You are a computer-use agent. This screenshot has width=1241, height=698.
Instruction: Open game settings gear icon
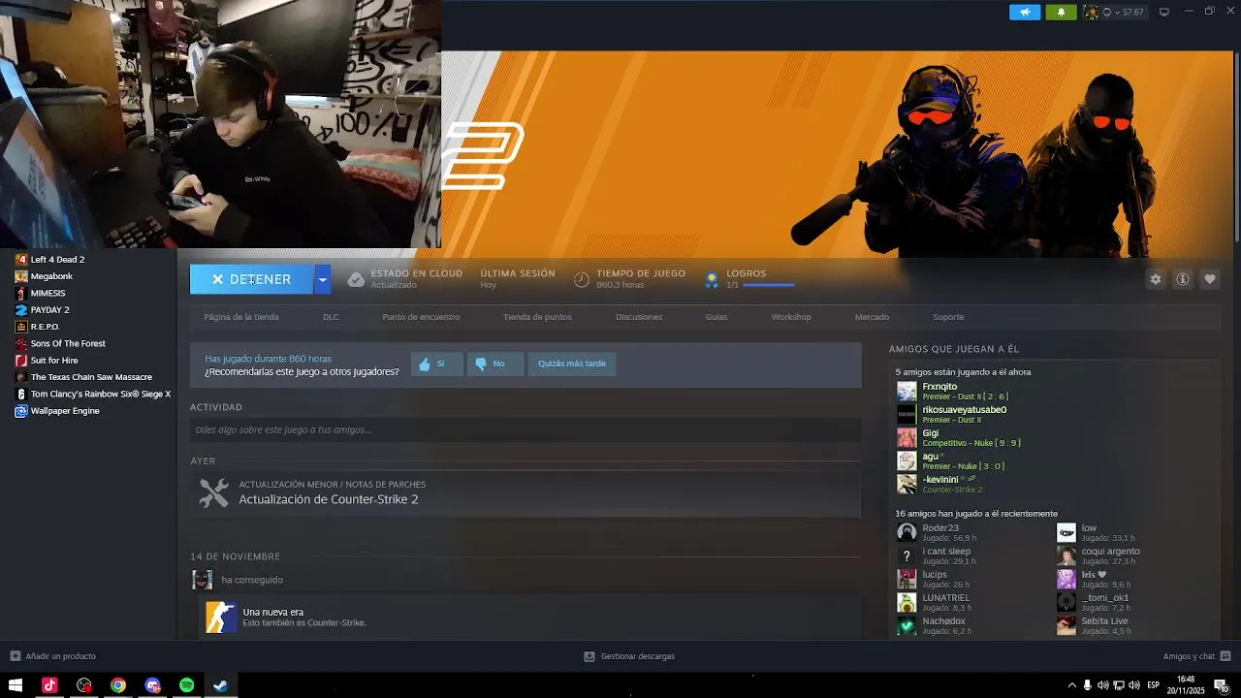pos(1156,279)
